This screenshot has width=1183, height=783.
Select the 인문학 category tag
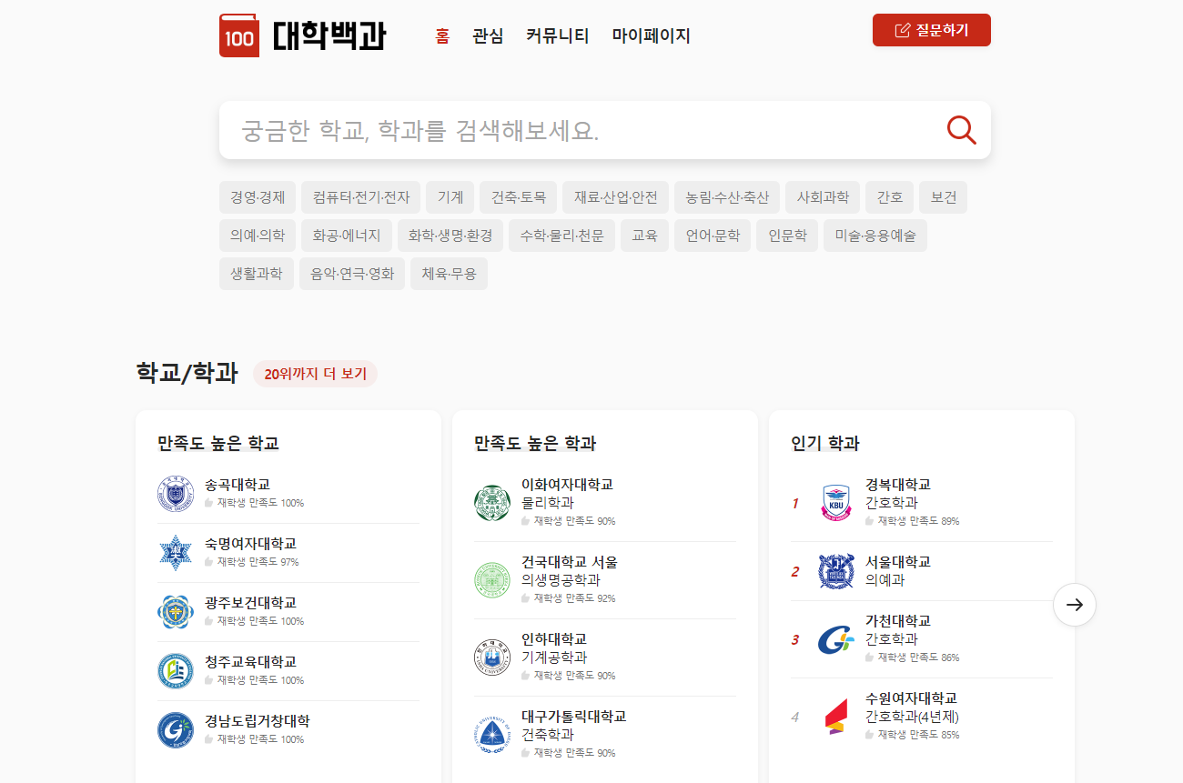(787, 236)
